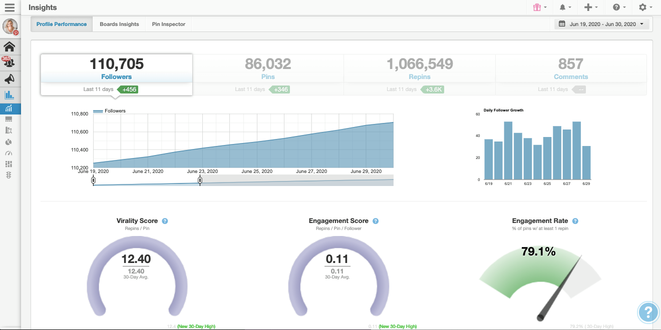This screenshot has height=330, width=661.
Task: Open the pink gift icon dropdown
Action: [540, 7]
